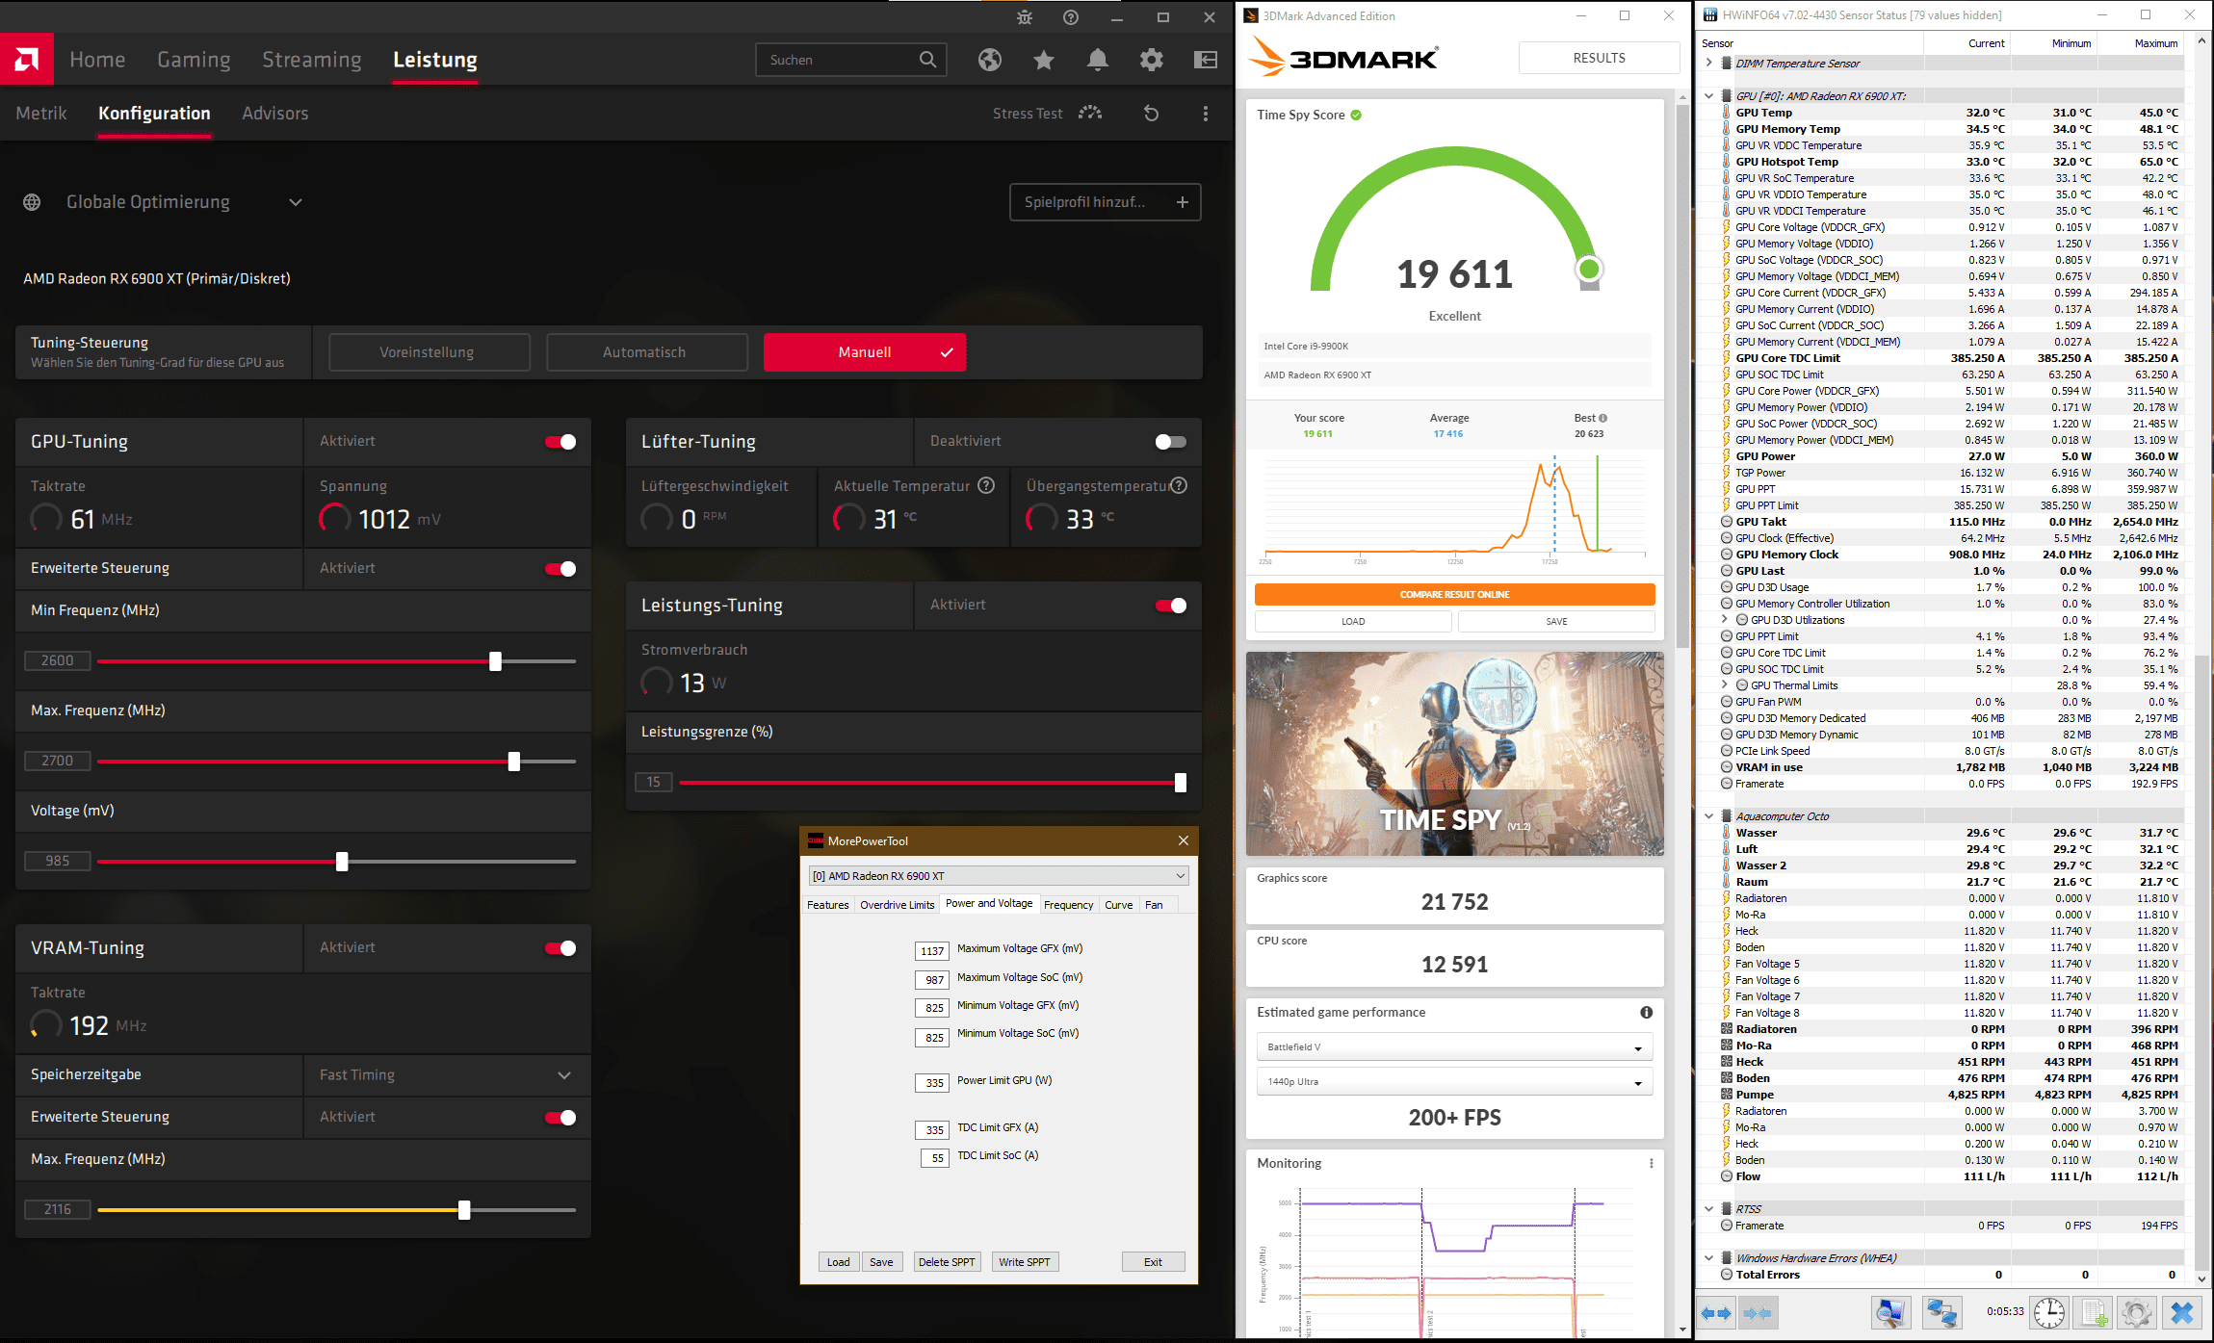Select the Frequency tab in MorePowerTool
The height and width of the screenshot is (1343, 2214).
coord(1068,905)
